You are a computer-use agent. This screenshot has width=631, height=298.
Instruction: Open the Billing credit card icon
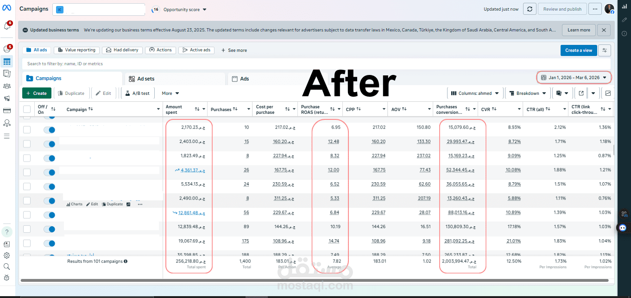[x=7, y=111]
